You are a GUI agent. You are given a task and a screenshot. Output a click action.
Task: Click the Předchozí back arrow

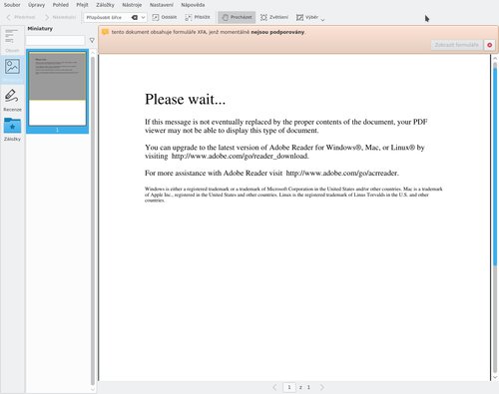coord(21,17)
